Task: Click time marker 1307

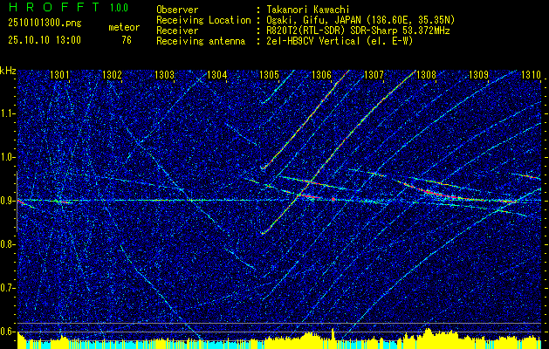Action: click(x=374, y=74)
